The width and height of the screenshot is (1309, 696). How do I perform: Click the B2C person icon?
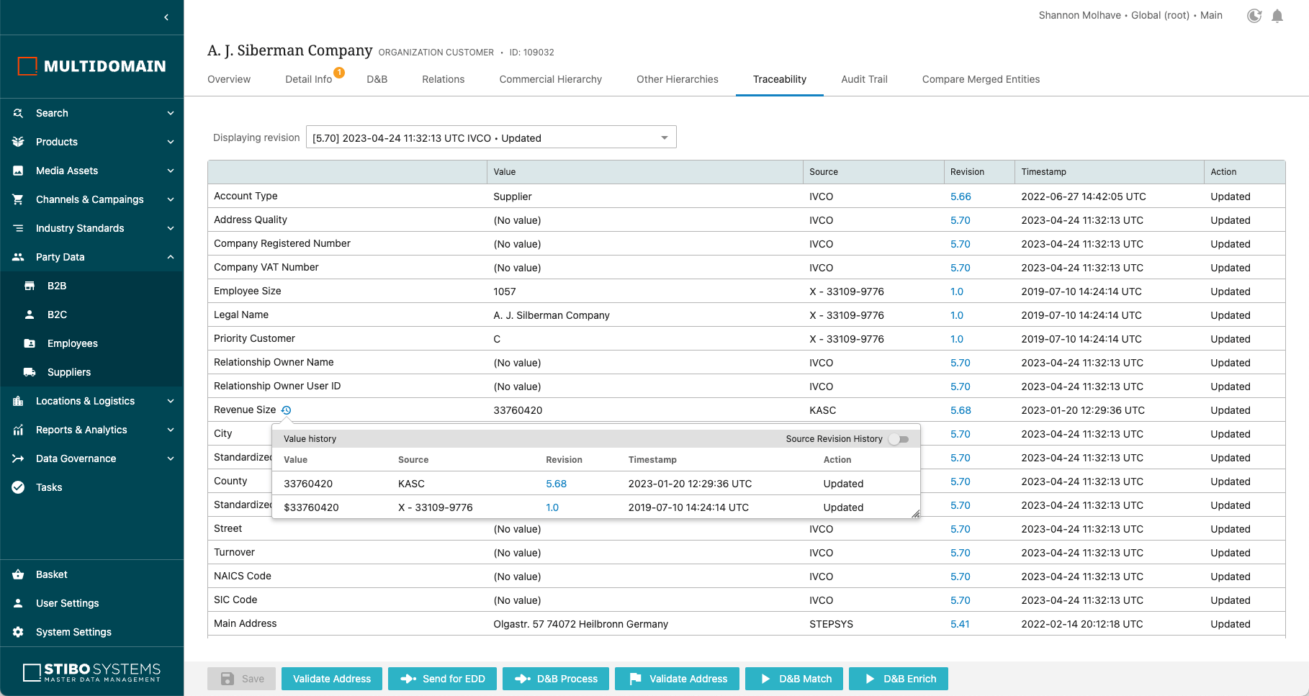point(30,315)
